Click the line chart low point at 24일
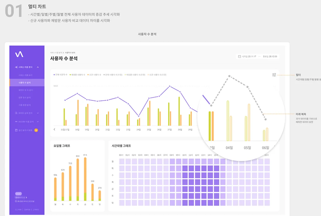Screen dimensions: 321x216 (x=139, y=116)
